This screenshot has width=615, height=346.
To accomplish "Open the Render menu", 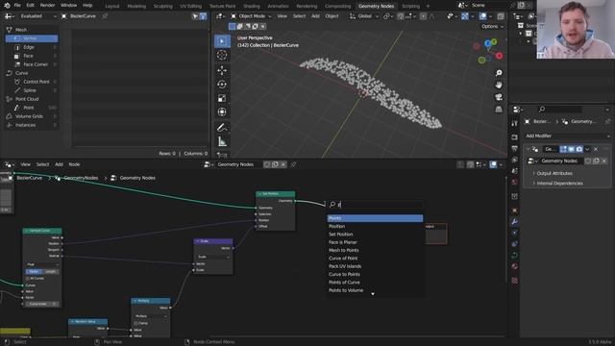I will (x=47, y=6).
